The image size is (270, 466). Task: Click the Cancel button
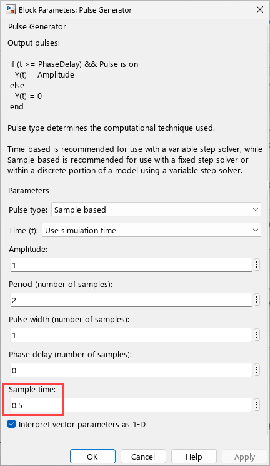[x=143, y=457]
